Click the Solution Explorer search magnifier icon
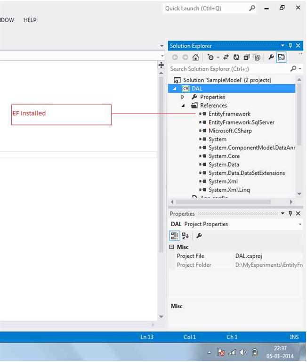Screen dimensions: 307x362 click(x=293, y=68)
